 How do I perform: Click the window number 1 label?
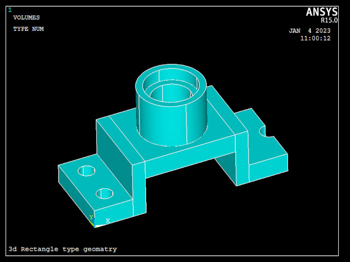[x=10, y=10]
